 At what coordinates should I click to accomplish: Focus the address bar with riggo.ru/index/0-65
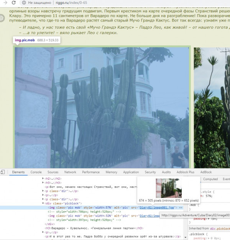(x=71, y=3)
